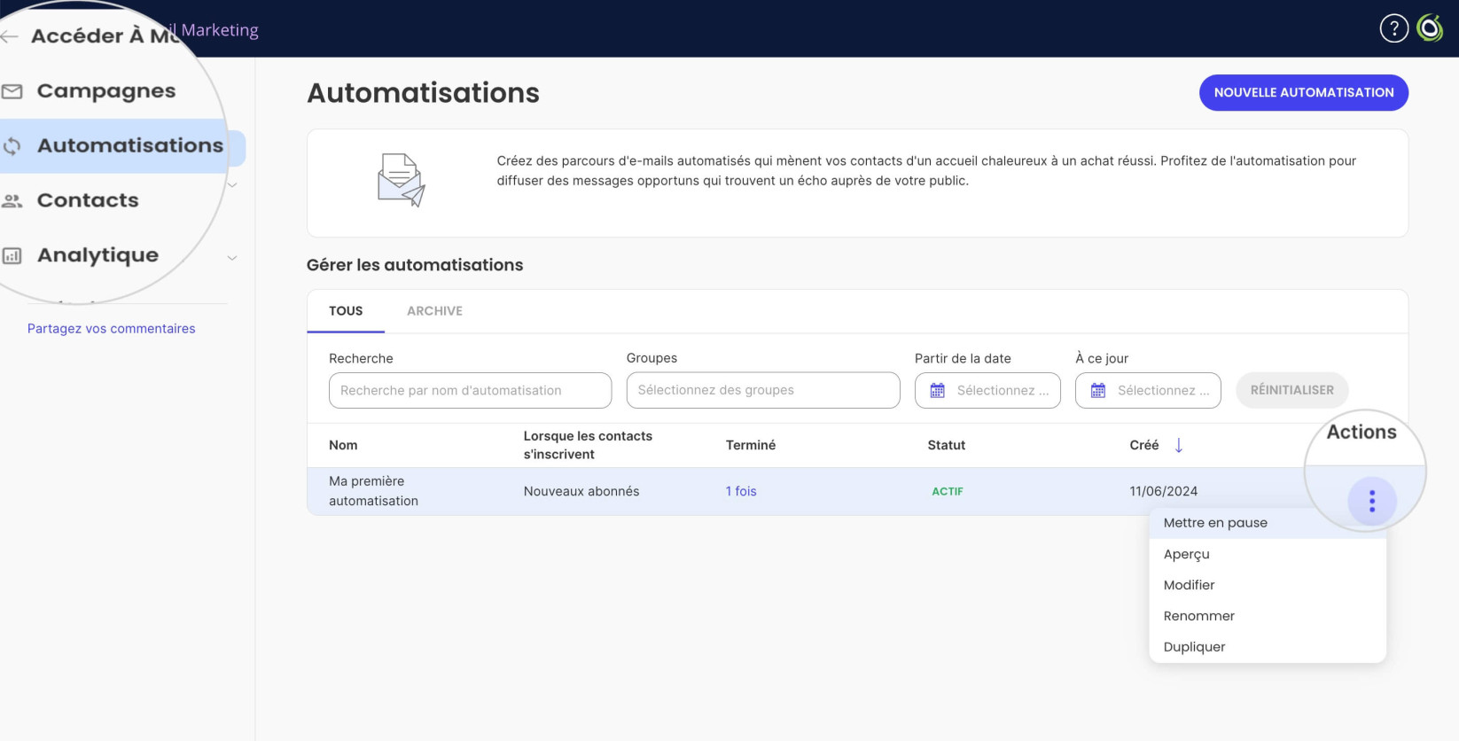This screenshot has height=741, width=1459.
Task: Click the Contacts sidebar label
Action: [88, 200]
